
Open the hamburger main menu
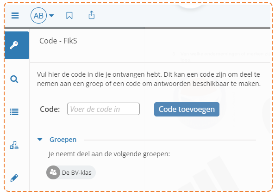point(15,16)
